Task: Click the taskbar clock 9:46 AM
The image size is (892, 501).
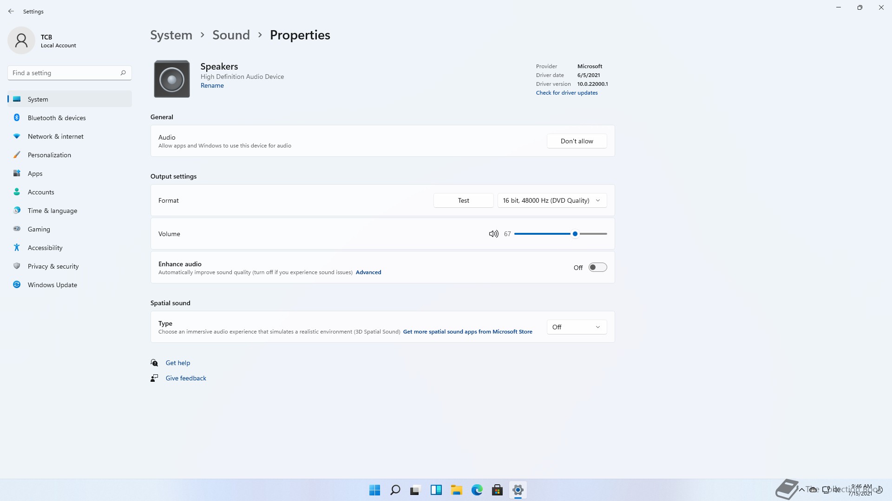Action: 861,490
